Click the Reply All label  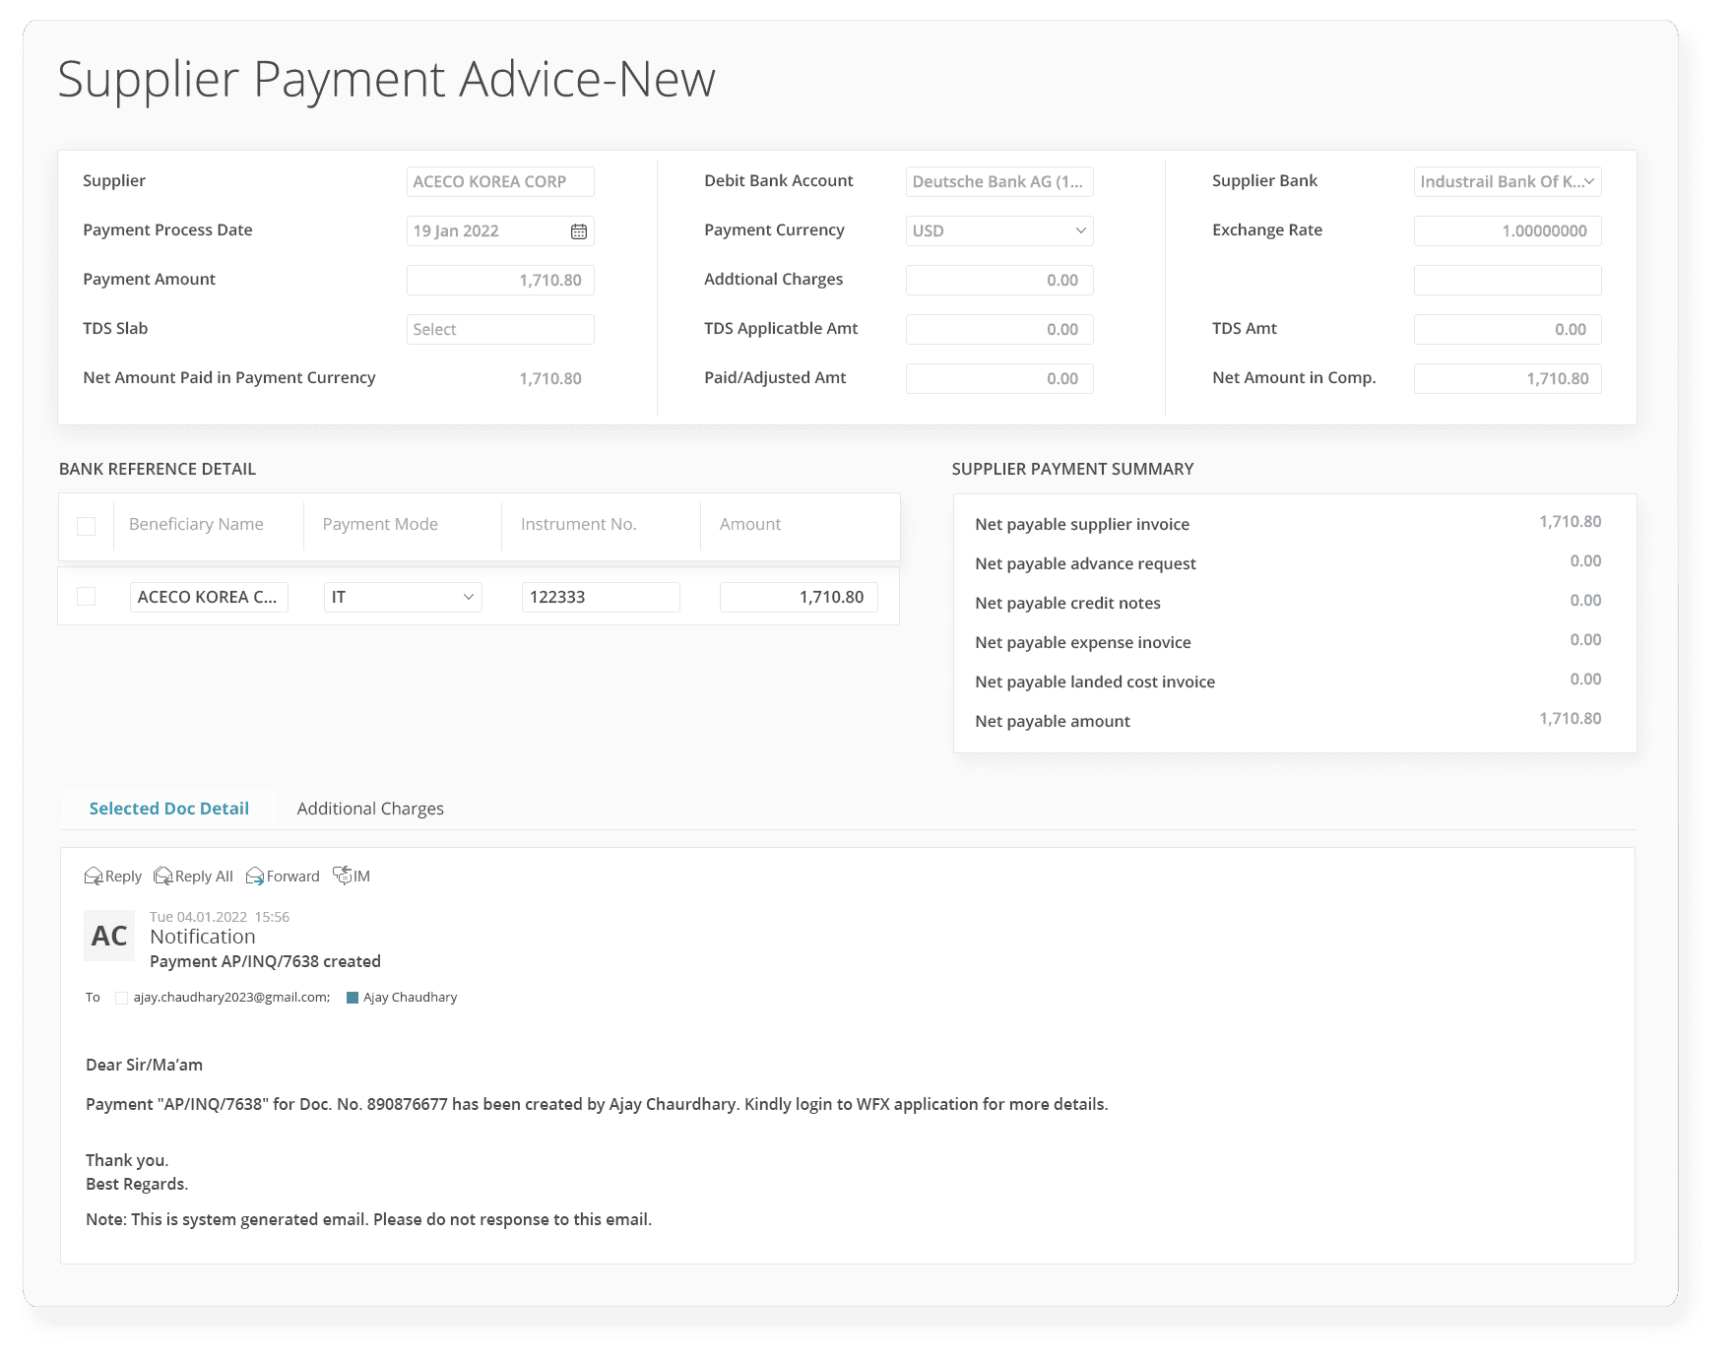(x=204, y=877)
